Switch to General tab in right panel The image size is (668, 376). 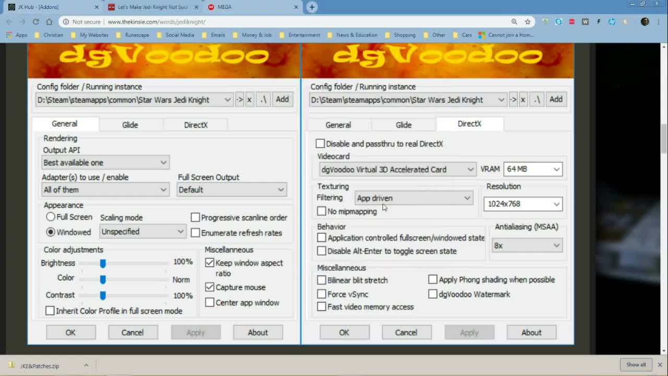pyautogui.click(x=338, y=125)
